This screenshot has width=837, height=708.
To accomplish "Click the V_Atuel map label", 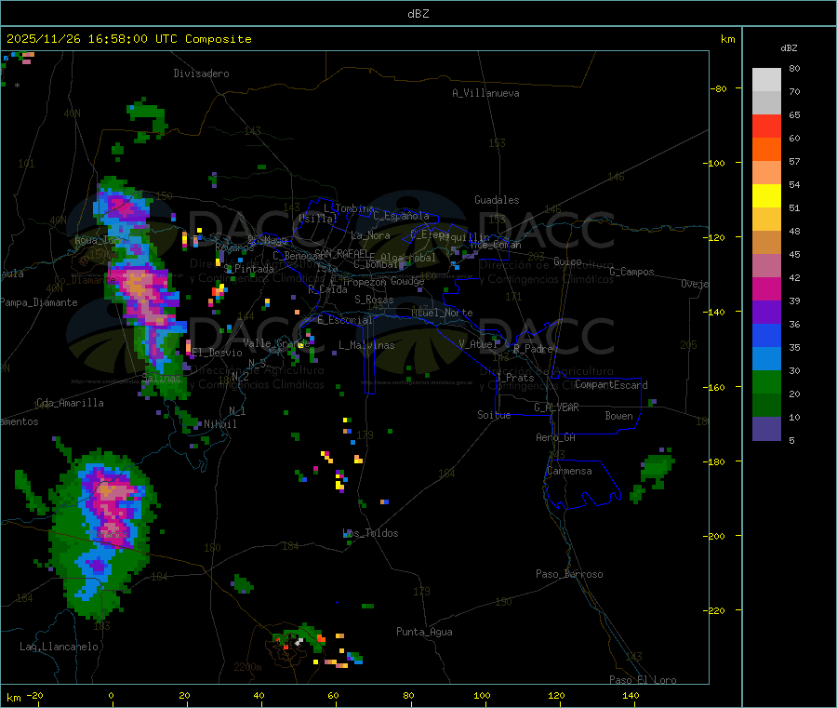I will tap(478, 344).
